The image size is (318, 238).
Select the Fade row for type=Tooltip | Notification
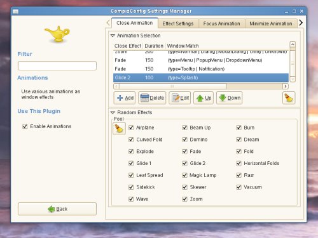(201, 69)
